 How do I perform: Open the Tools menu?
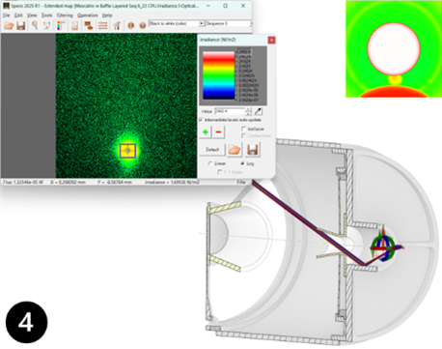[x=46, y=15]
